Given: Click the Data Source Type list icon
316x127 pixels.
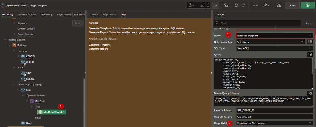Looking at the screenshot, I should tap(310, 42).
